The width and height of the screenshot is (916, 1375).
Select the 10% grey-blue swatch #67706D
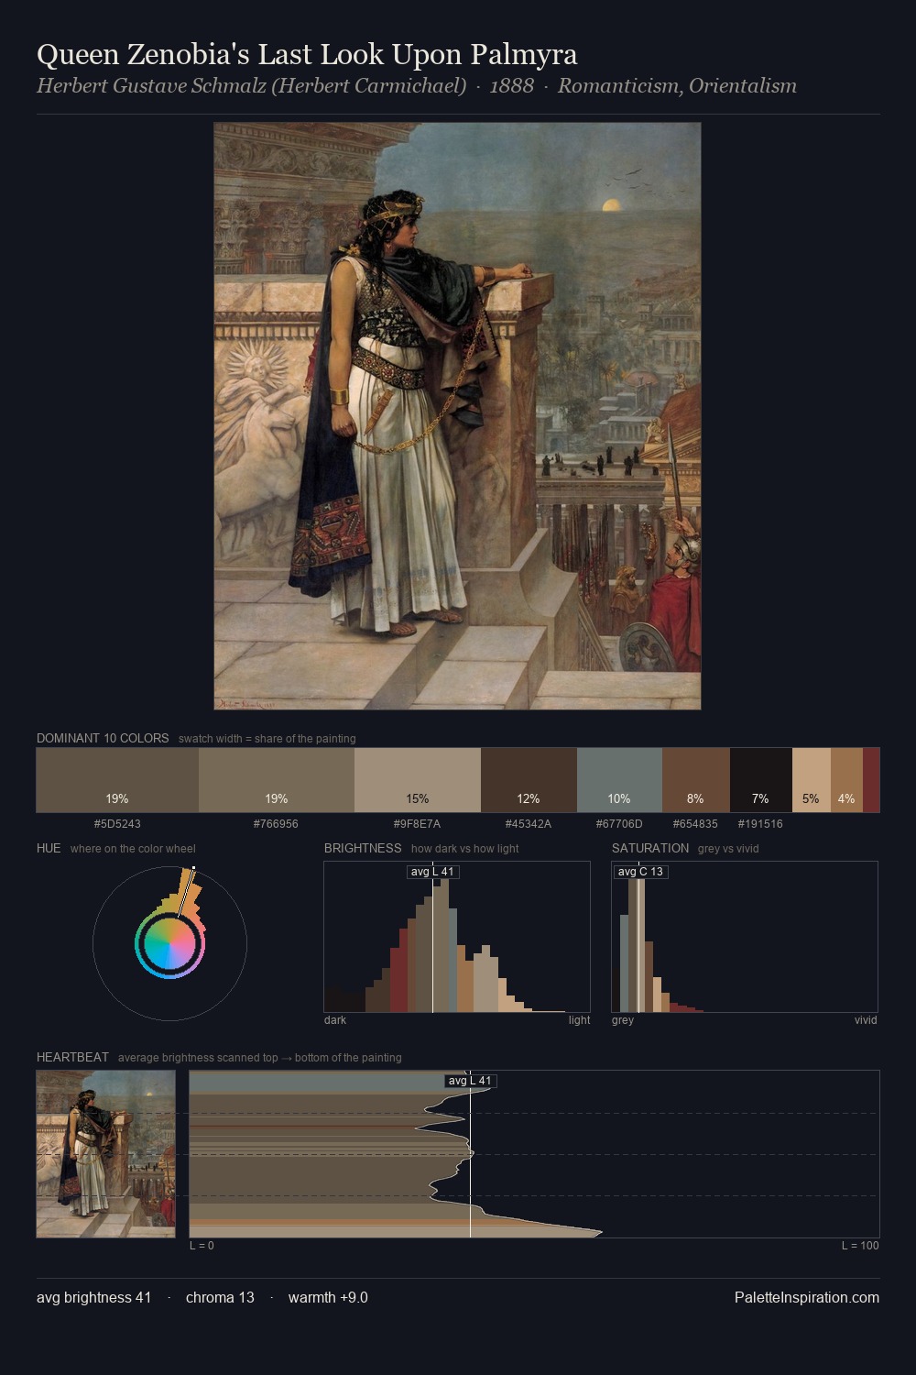[x=619, y=780]
